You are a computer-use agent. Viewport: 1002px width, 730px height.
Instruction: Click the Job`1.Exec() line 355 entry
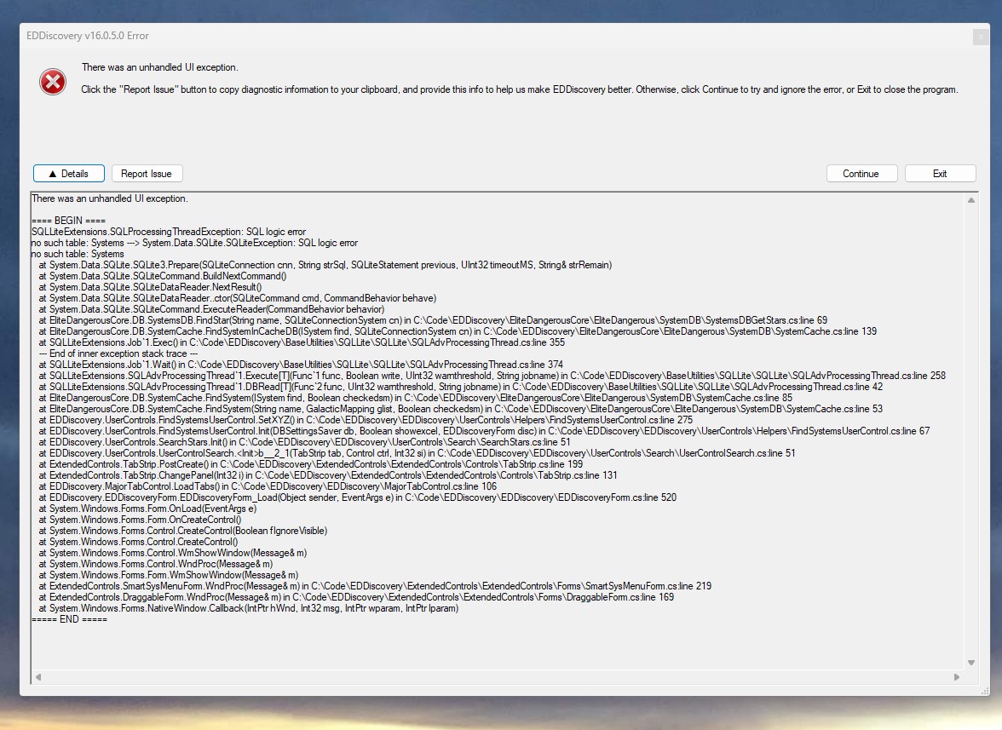pos(302,343)
